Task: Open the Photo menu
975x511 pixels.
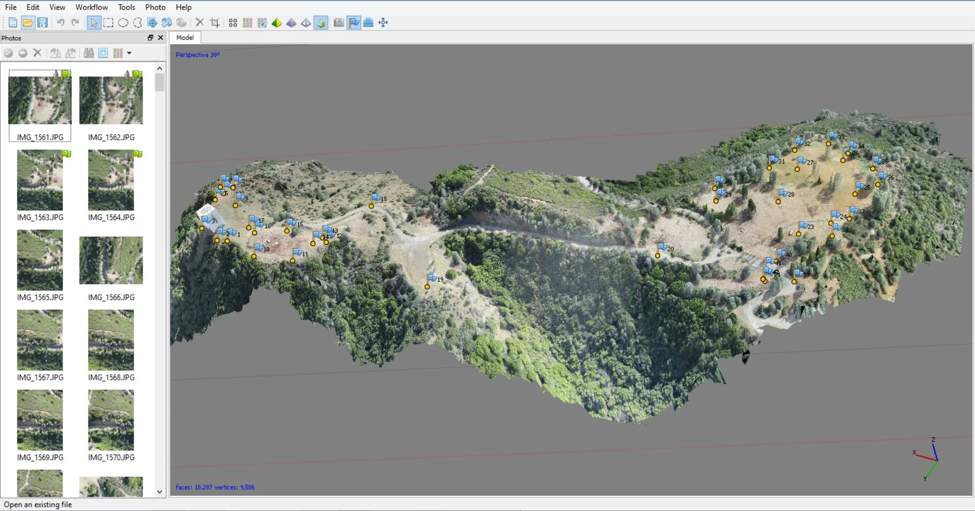Action: 155,7
